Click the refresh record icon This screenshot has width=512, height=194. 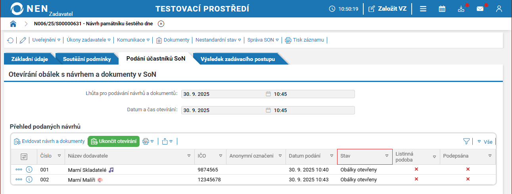pos(10,40)
